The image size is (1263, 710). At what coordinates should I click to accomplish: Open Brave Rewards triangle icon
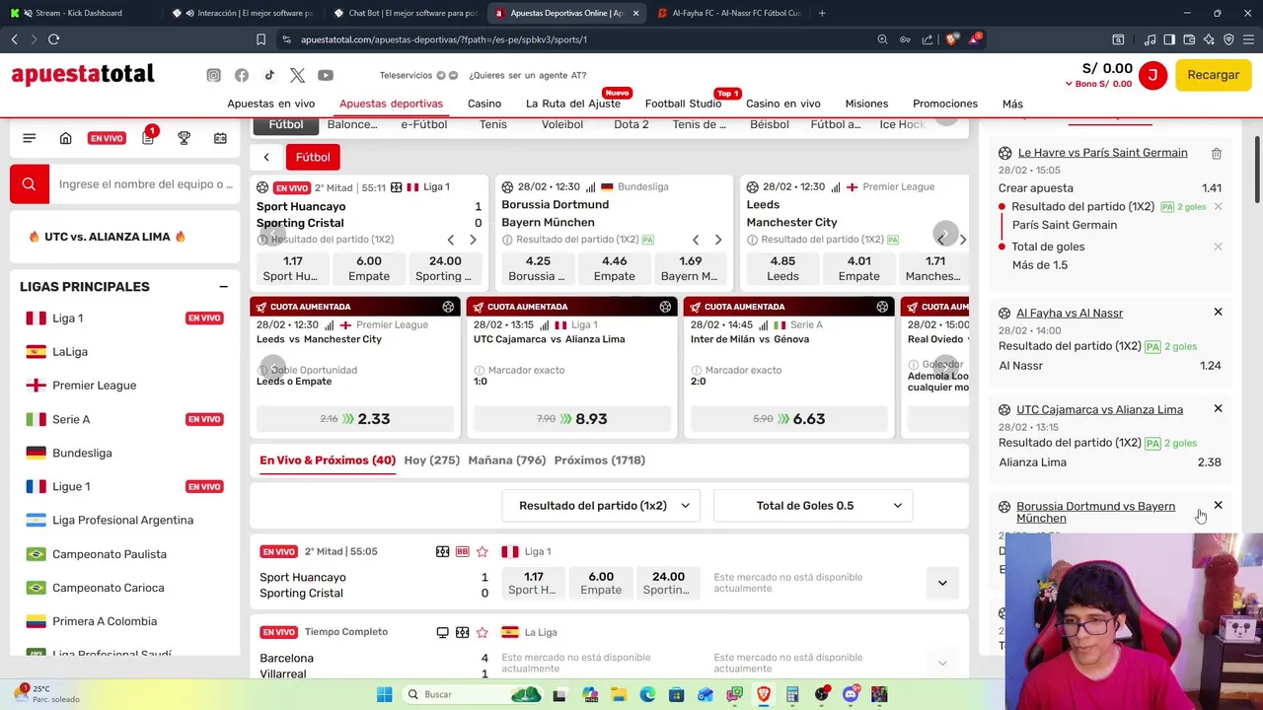point(975,39)
